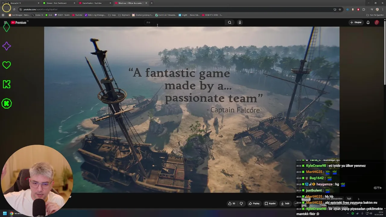Open the ImgBB Resim Yükle bookmark
This screenshot has height=217, width=386.
[189, 15]
